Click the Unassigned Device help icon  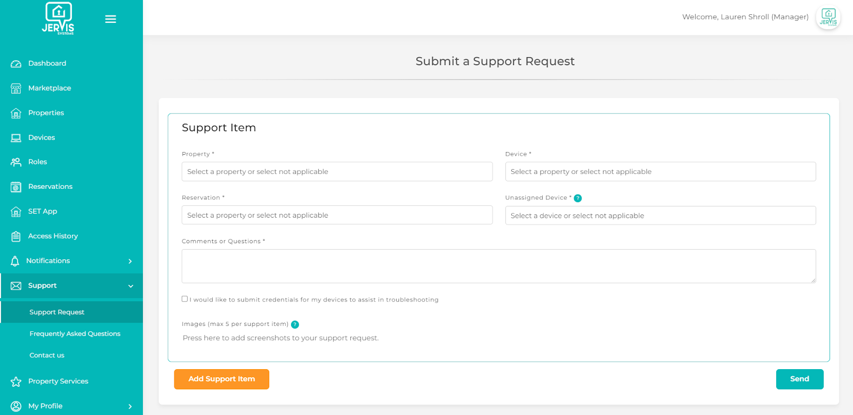pyautogui.click(x=578, y=198)
